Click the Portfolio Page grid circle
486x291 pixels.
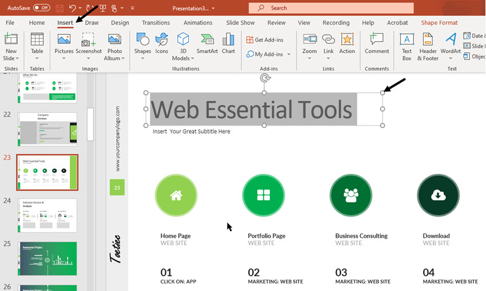264,196
